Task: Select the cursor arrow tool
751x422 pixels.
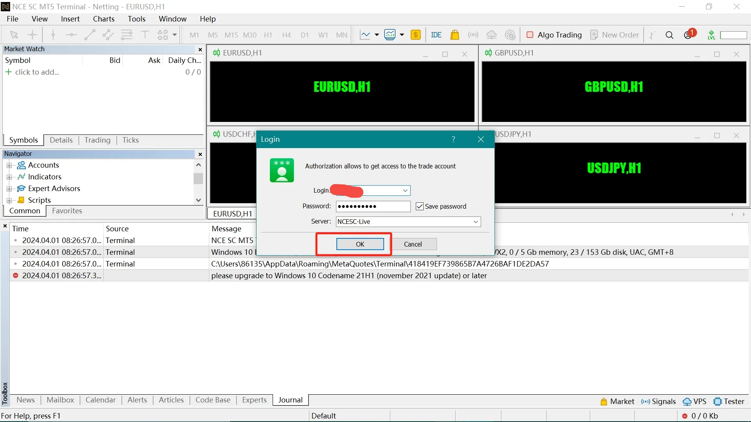Action: (x=14, y=35)
